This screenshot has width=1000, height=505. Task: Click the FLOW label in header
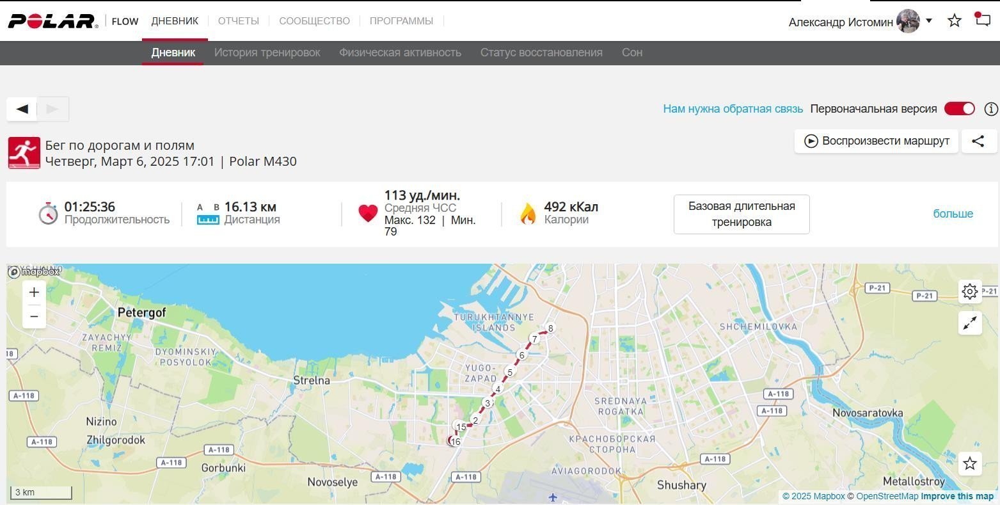[125, 21]
